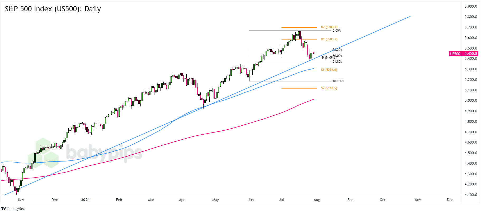481x211 pixels.
Task: Select the current price label 5,450.8
Action: point(471,54)
